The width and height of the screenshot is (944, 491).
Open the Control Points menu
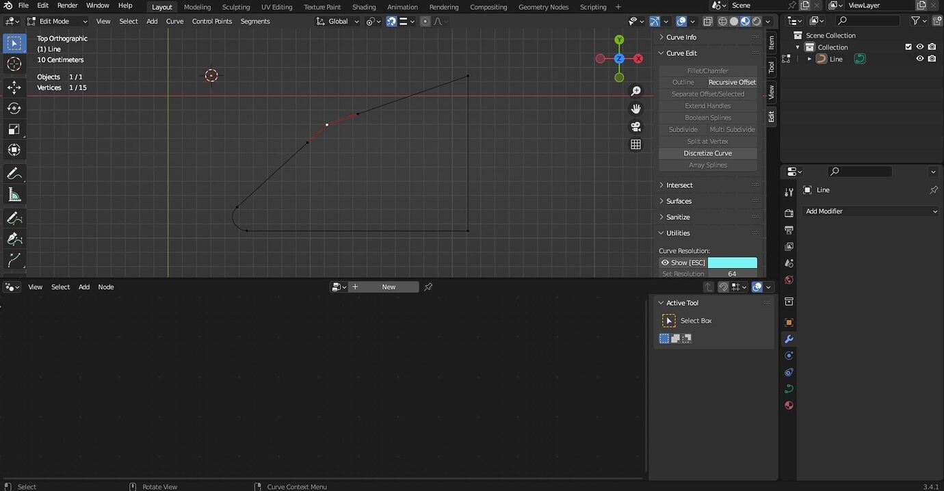click(x=212, y=21)
